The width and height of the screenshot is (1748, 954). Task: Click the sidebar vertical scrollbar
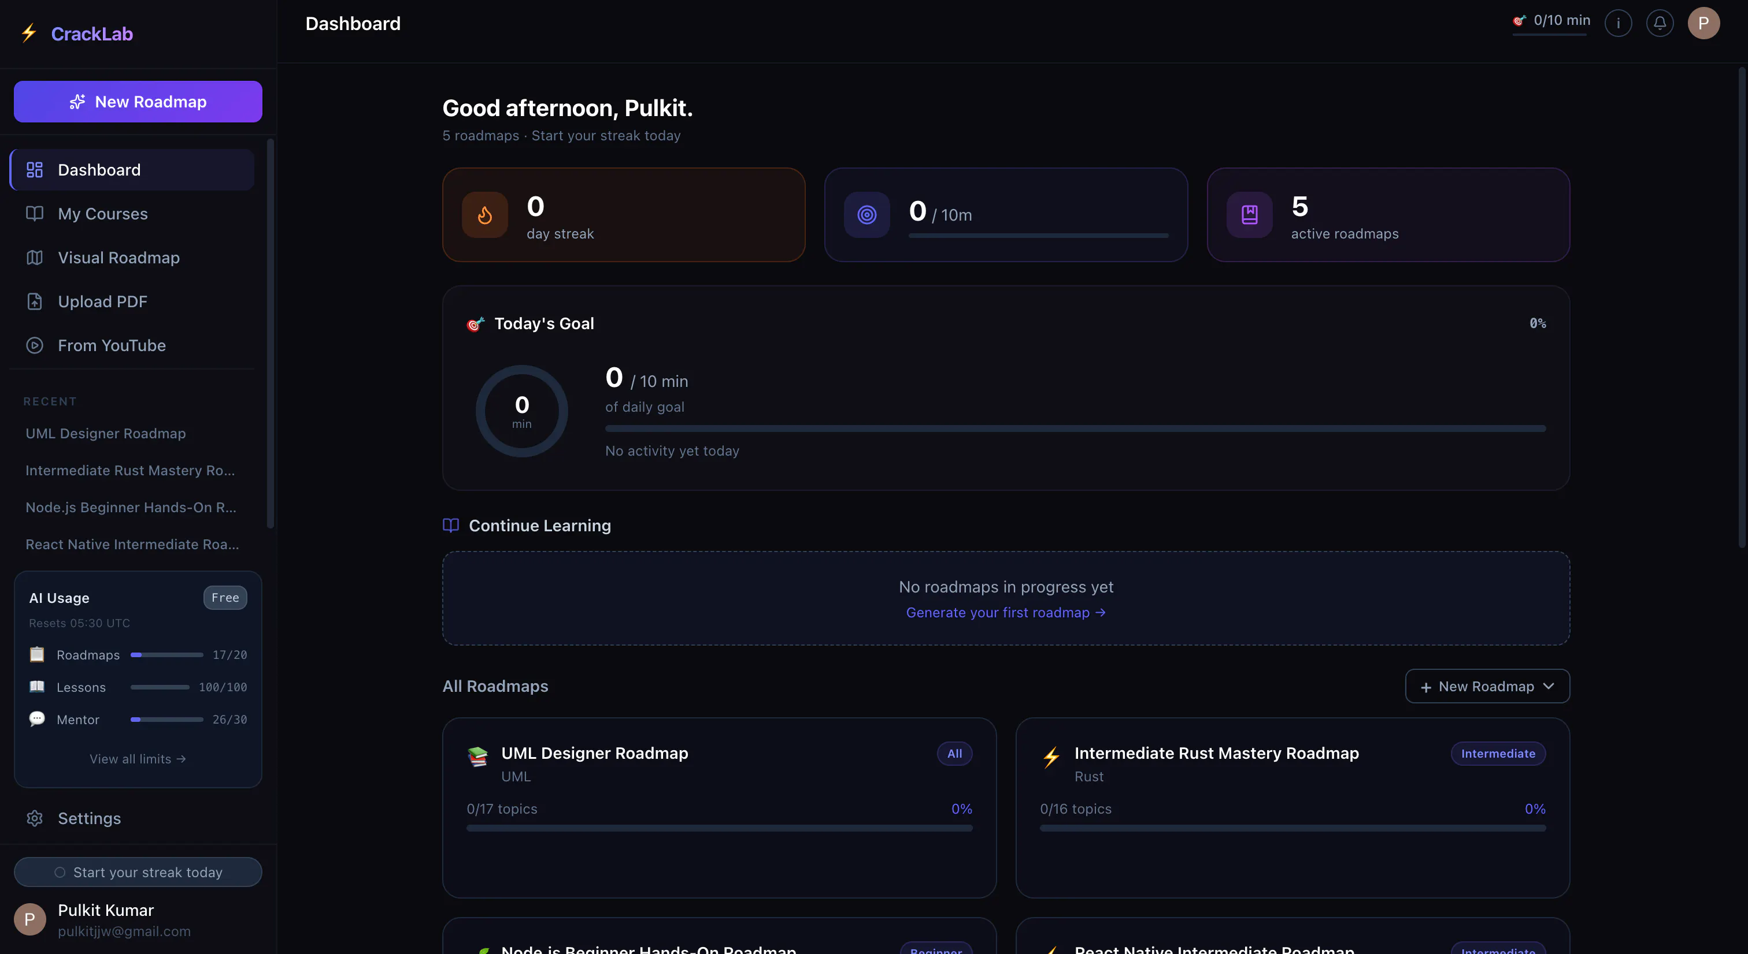(270, 333)
